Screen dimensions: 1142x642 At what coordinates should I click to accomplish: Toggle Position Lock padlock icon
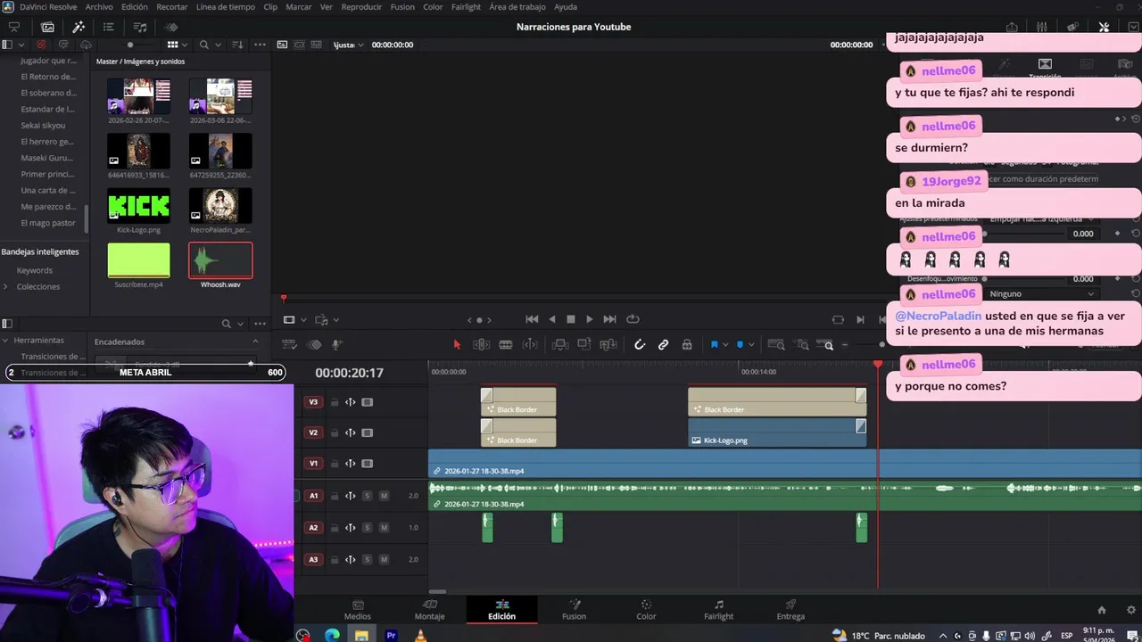686,344
